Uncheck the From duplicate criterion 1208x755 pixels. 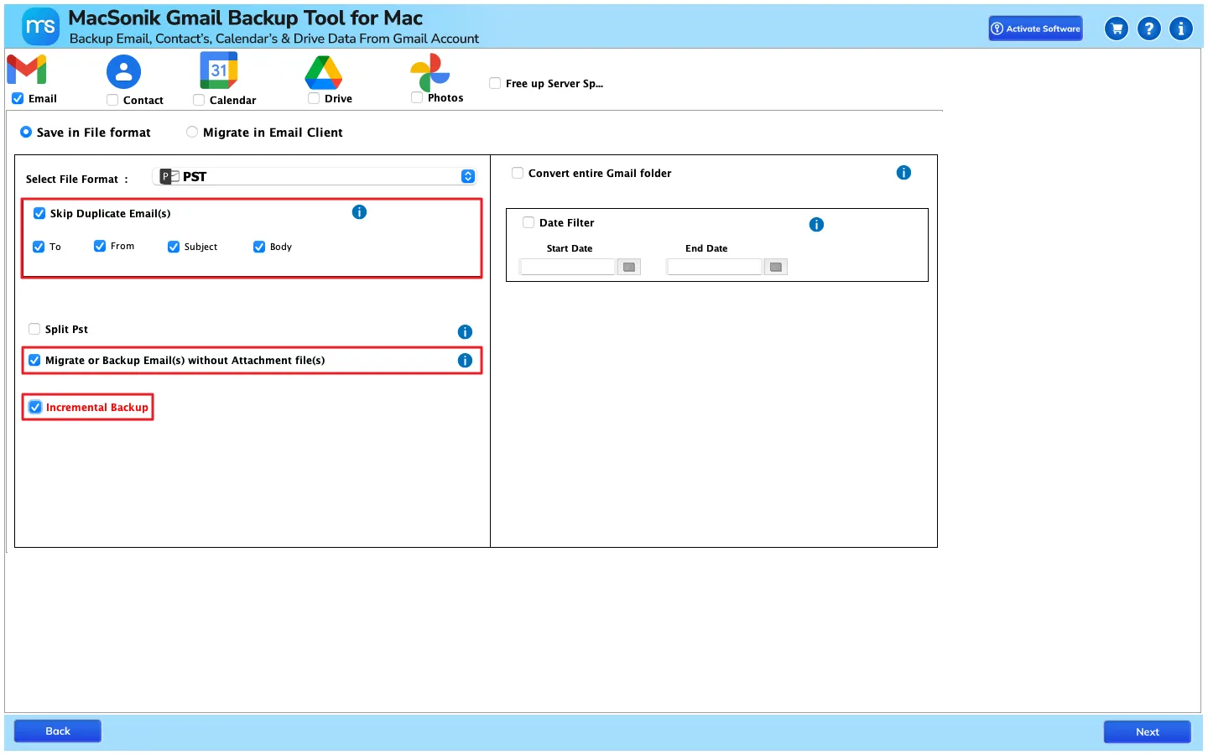[x=100, y=246]
